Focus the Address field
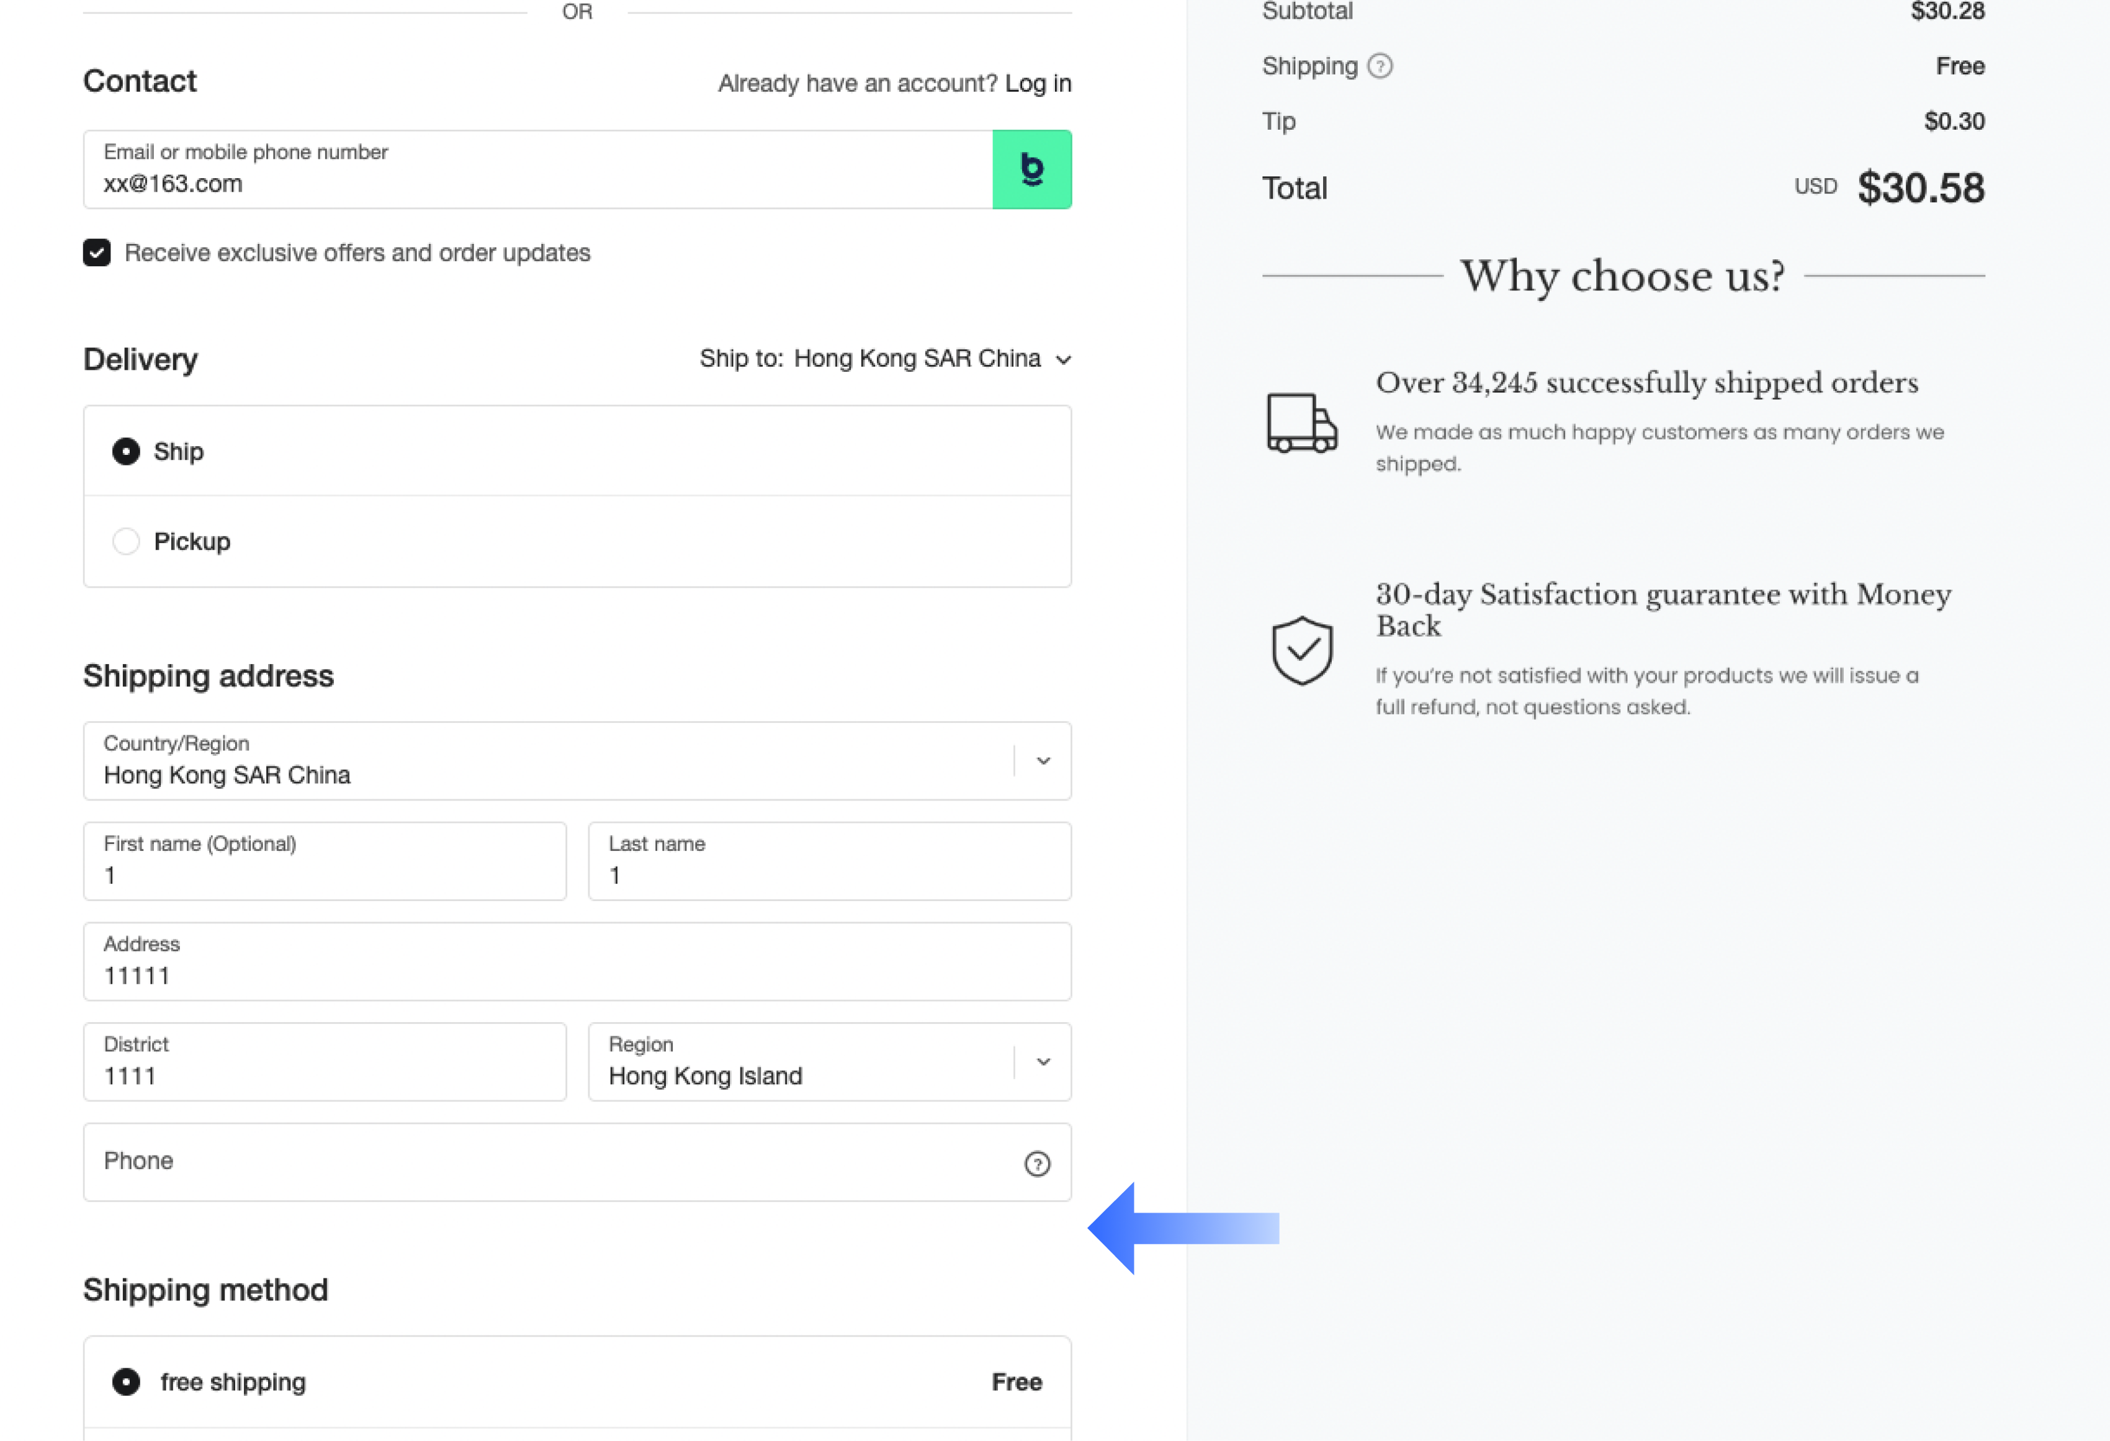This screenshot has height=1441, width=2110. tap(577, 961)
